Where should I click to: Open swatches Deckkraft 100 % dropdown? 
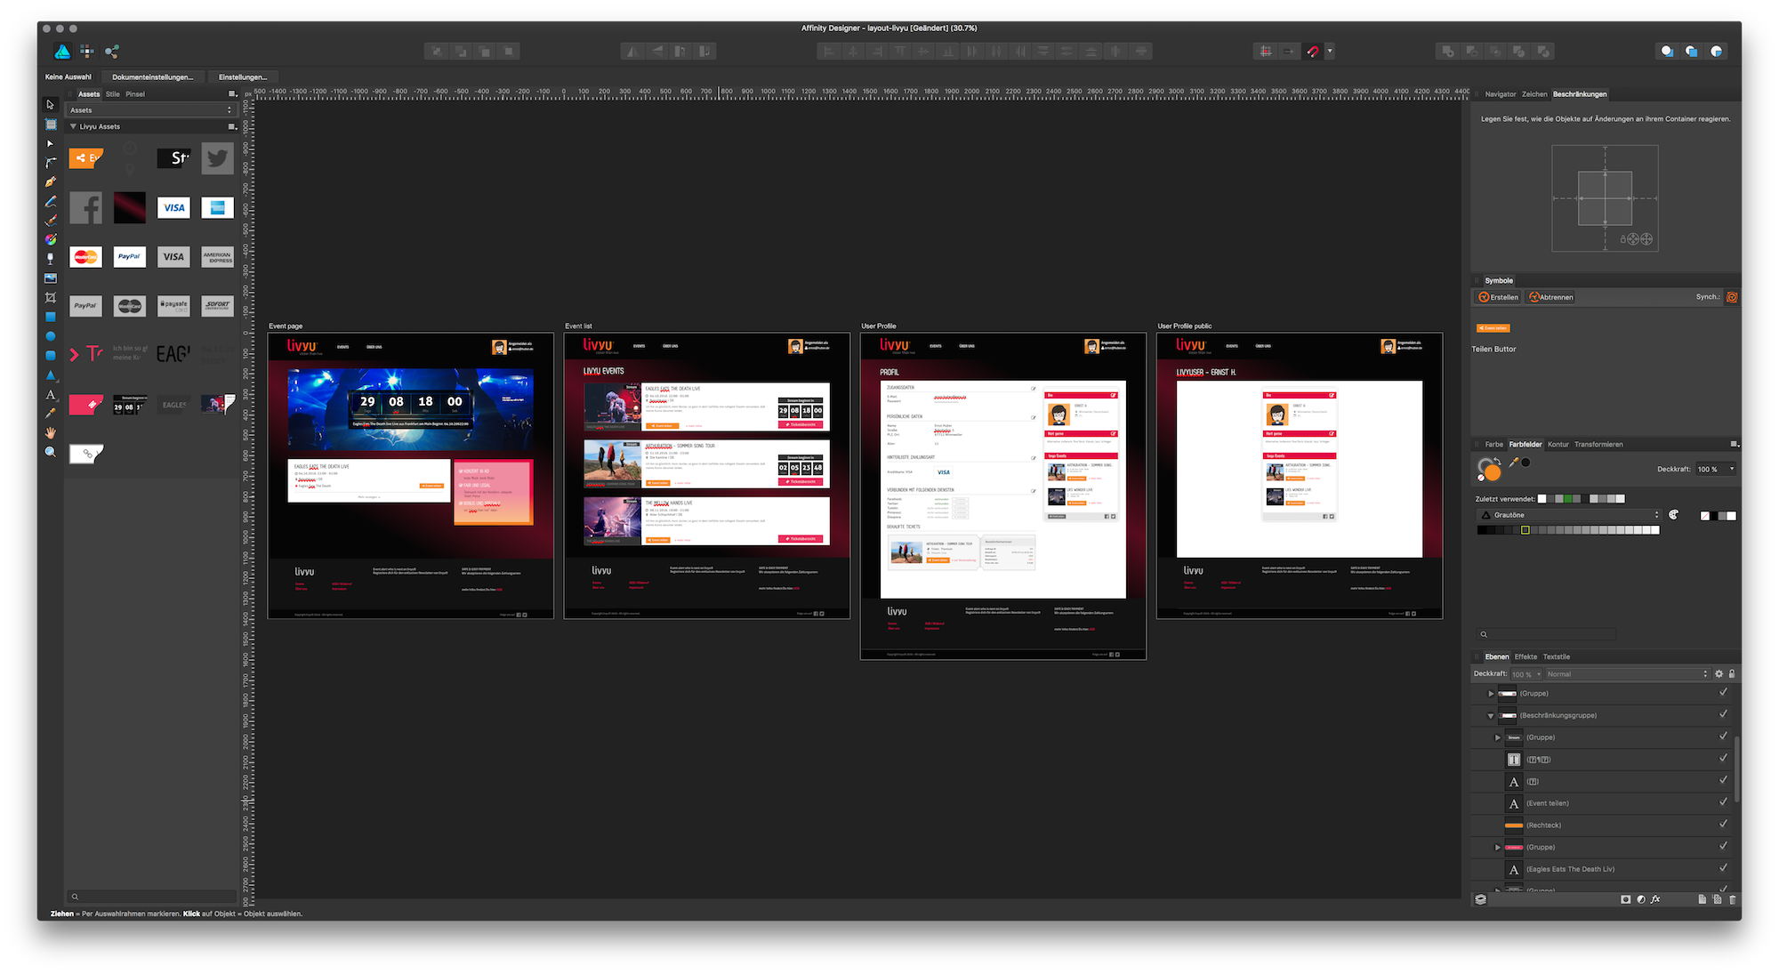coord(1716,469)
